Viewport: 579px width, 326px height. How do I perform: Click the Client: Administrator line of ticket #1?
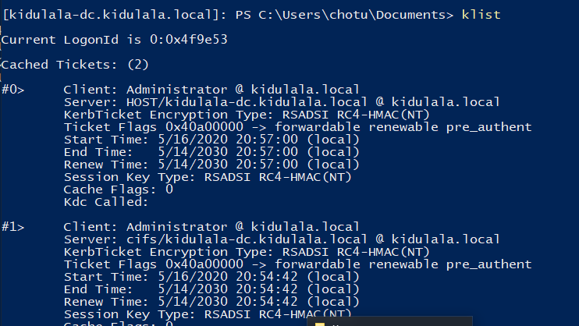pos(211,227)
